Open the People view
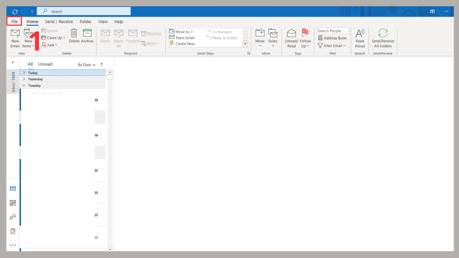Viewport: 459px width, 258px height. (x=13, y=217)
